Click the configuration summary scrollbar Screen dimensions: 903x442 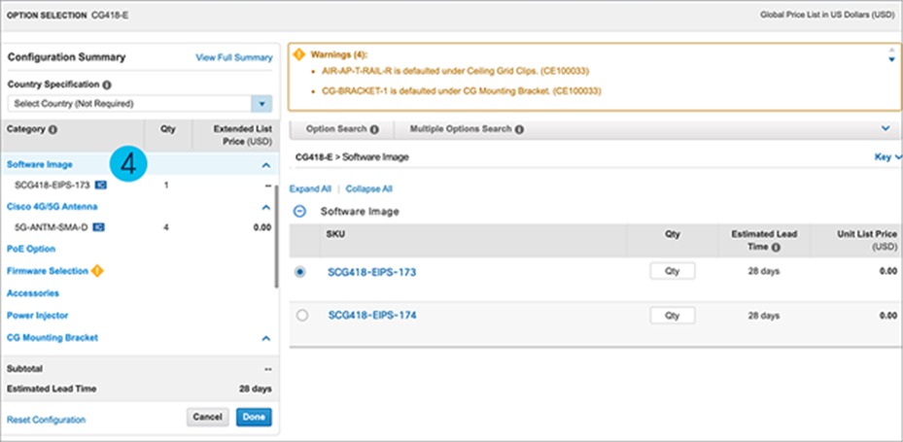tap(276, 236)
